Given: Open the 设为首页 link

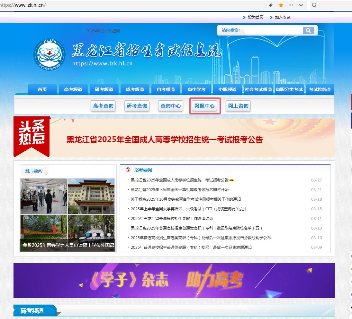Looking at the screenshot, I should point(256,17).
